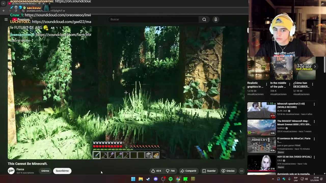Viewport: 326px width, 183px height.
Task: Open the ¿Cómo han DESCUBIER short thumbnail
Action: point(304,68)
